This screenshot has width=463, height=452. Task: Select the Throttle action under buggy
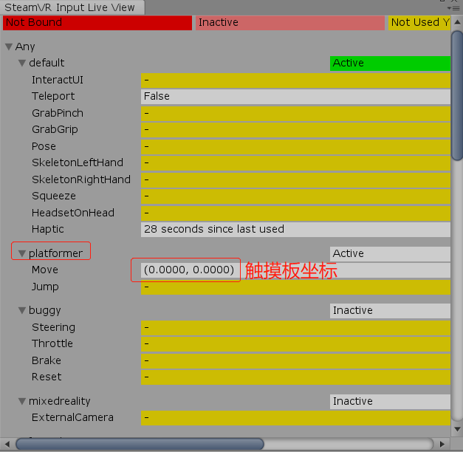52,343
